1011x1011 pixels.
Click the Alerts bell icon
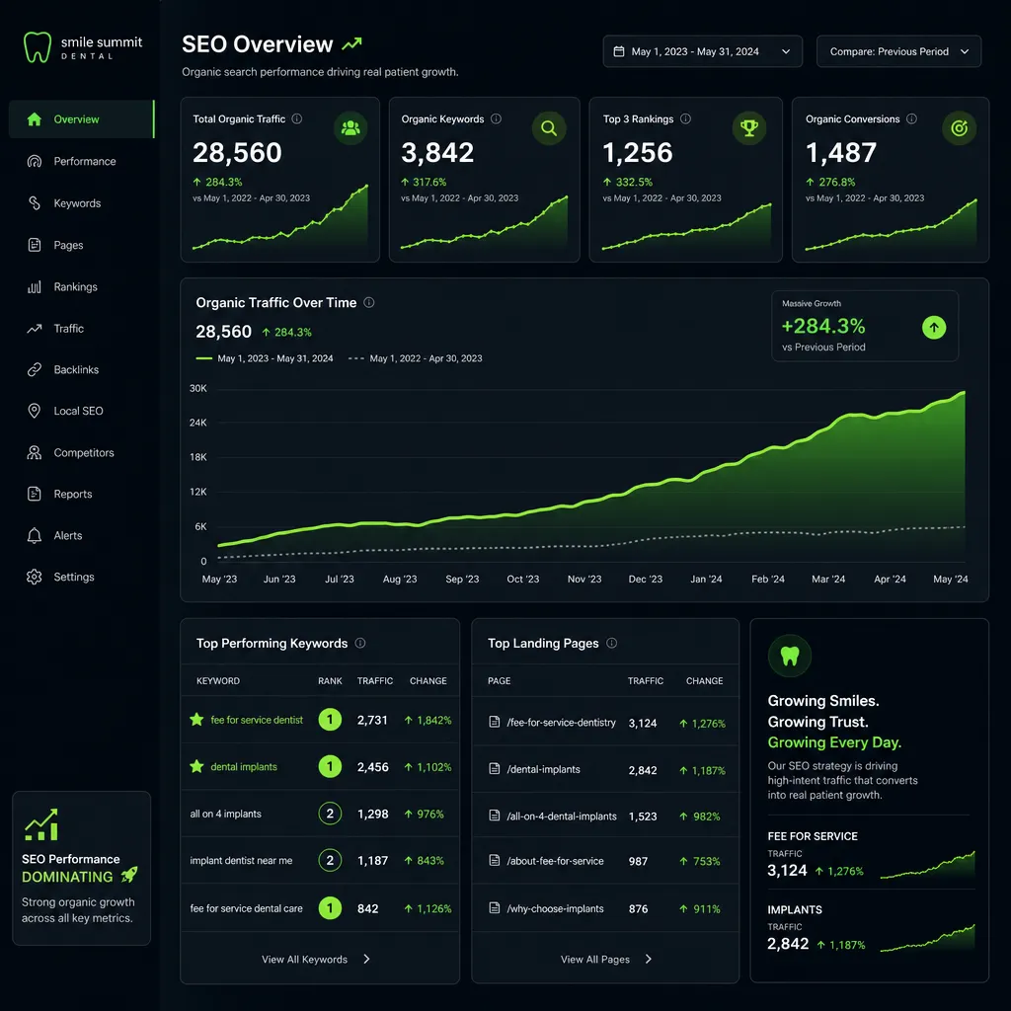pyautogui.click(x=35, y=535)
